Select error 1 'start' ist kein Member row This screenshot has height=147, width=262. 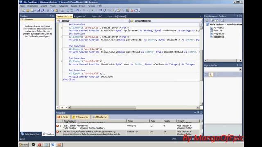pyautogui.click(x=128, y=127)
